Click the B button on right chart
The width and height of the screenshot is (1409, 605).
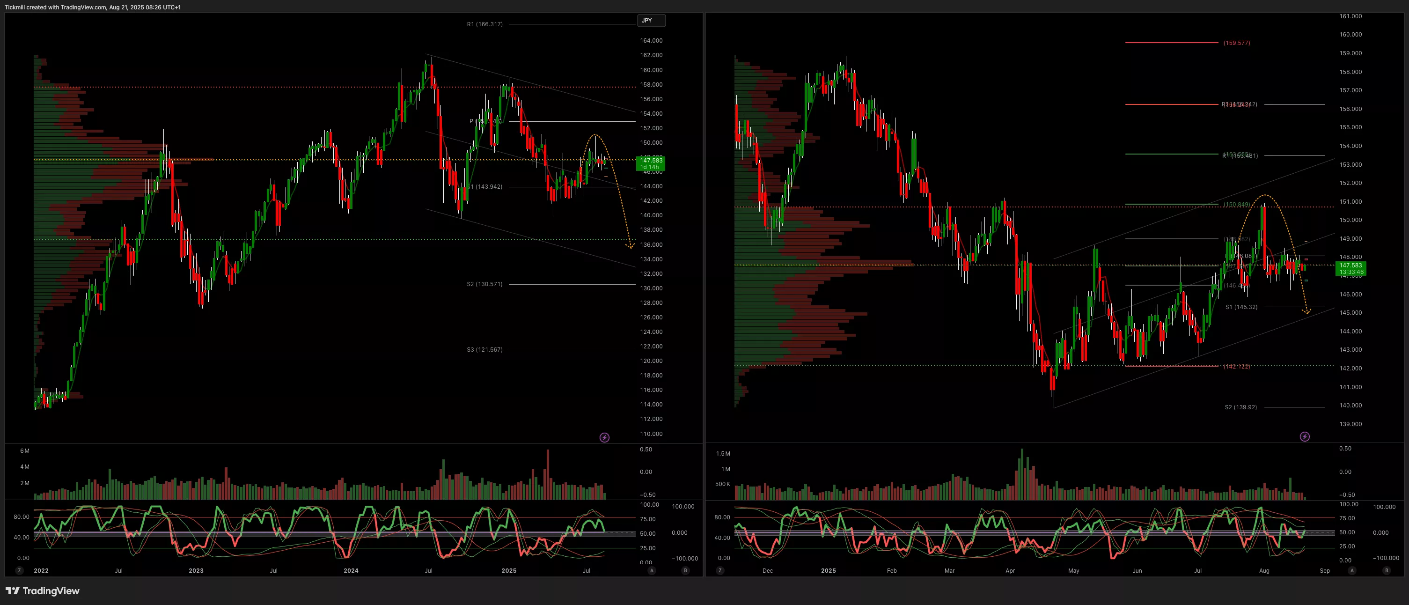pyautogui.click(x=1386, y=570)
